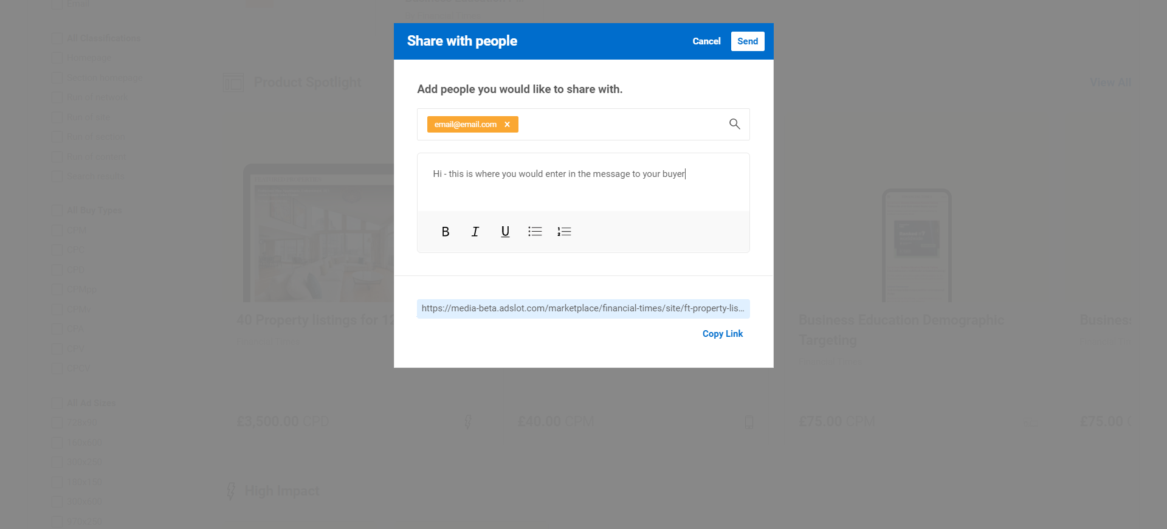The image size is (1167, 529).
Task: Check the Run of network checkbox
Action: (58, 97)
